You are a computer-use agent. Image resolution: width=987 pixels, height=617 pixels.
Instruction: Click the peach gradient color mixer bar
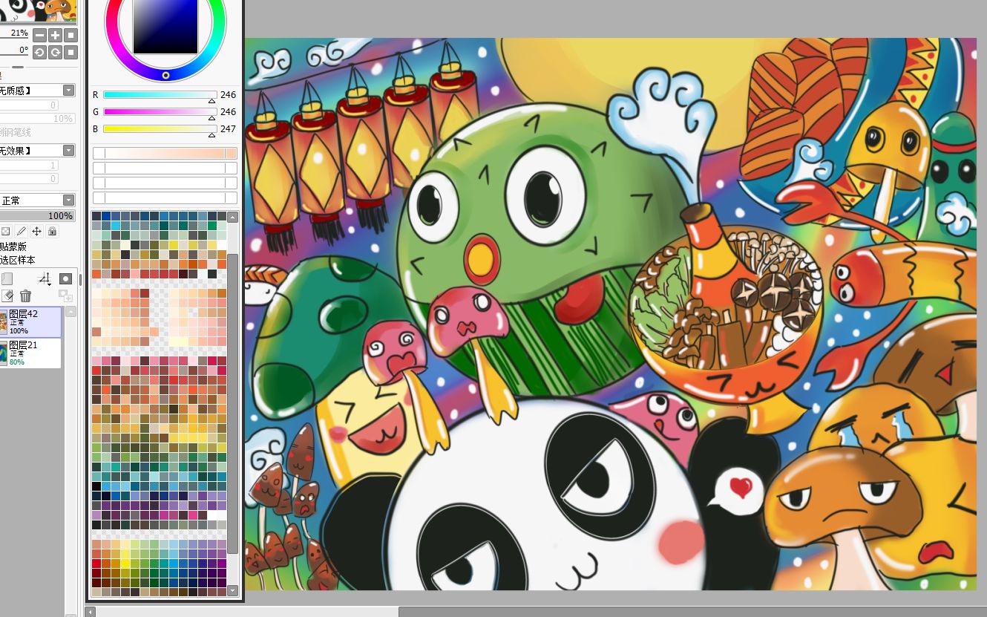165,153
